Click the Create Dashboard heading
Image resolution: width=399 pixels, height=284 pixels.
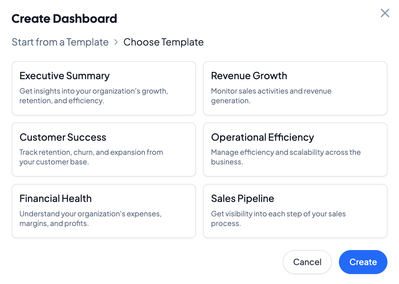[x=64, y=19]
